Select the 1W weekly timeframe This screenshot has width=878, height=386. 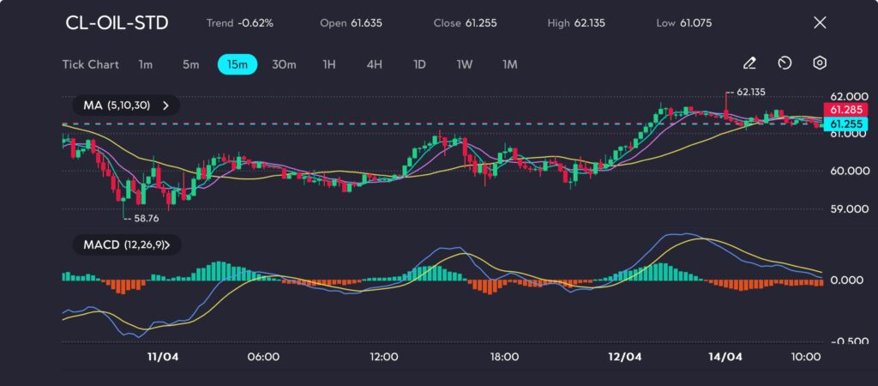click(465, 64)
